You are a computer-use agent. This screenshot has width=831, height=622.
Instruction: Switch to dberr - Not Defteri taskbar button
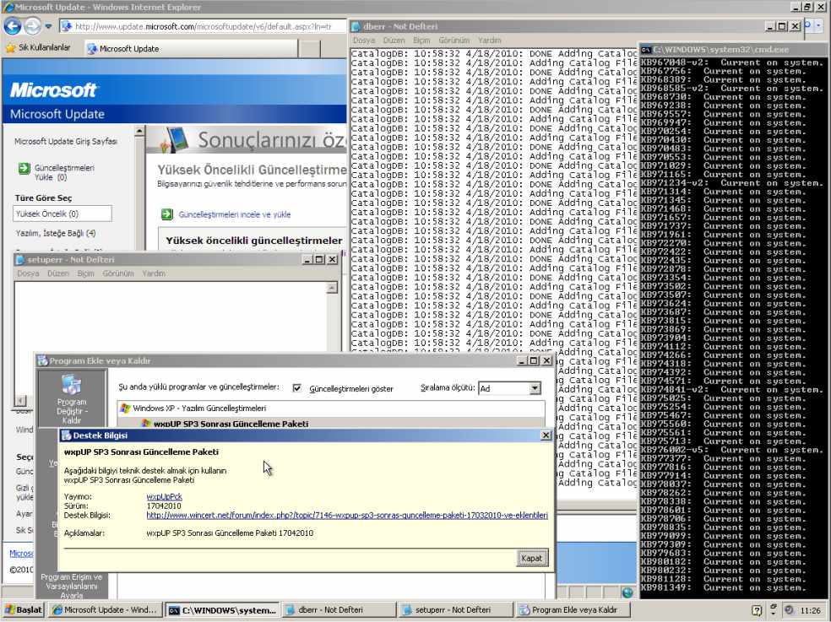tap(338, 610)
